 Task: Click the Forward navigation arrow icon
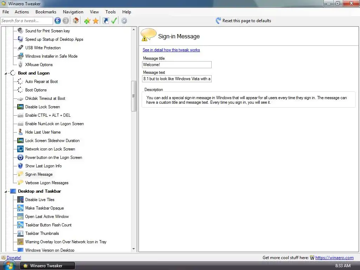pyautogui.click(x=66, y=21)
